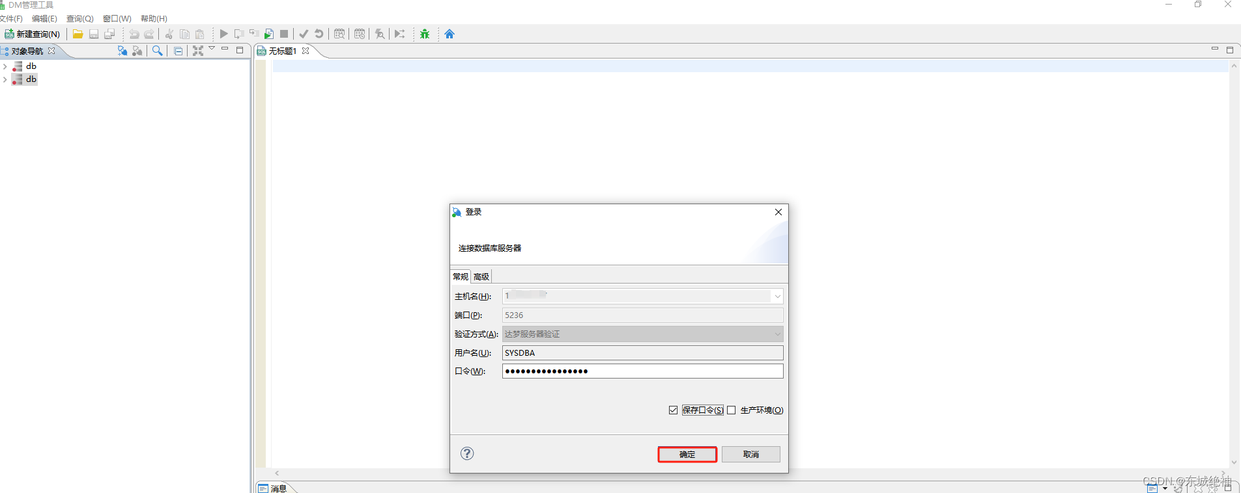Viewport: 1241px width, 493px height.
Task: Go to the blue home icon
Action: [x=449, y=34]
